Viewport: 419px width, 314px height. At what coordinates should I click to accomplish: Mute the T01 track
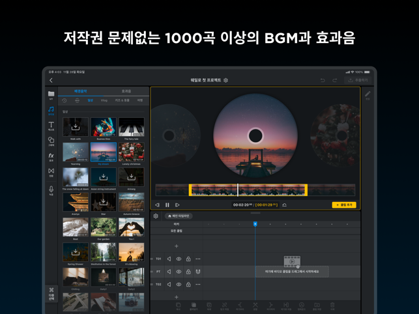coord(169,259)
